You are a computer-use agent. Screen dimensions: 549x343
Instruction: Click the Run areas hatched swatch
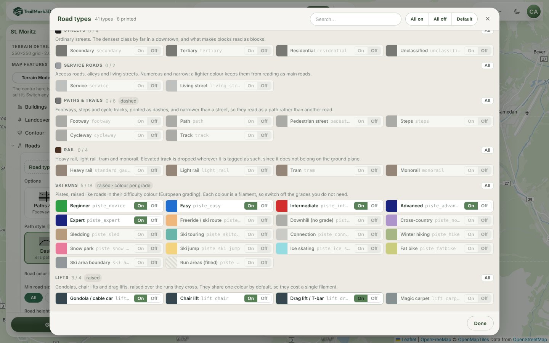pyautogui.click(x=172, y=263)
